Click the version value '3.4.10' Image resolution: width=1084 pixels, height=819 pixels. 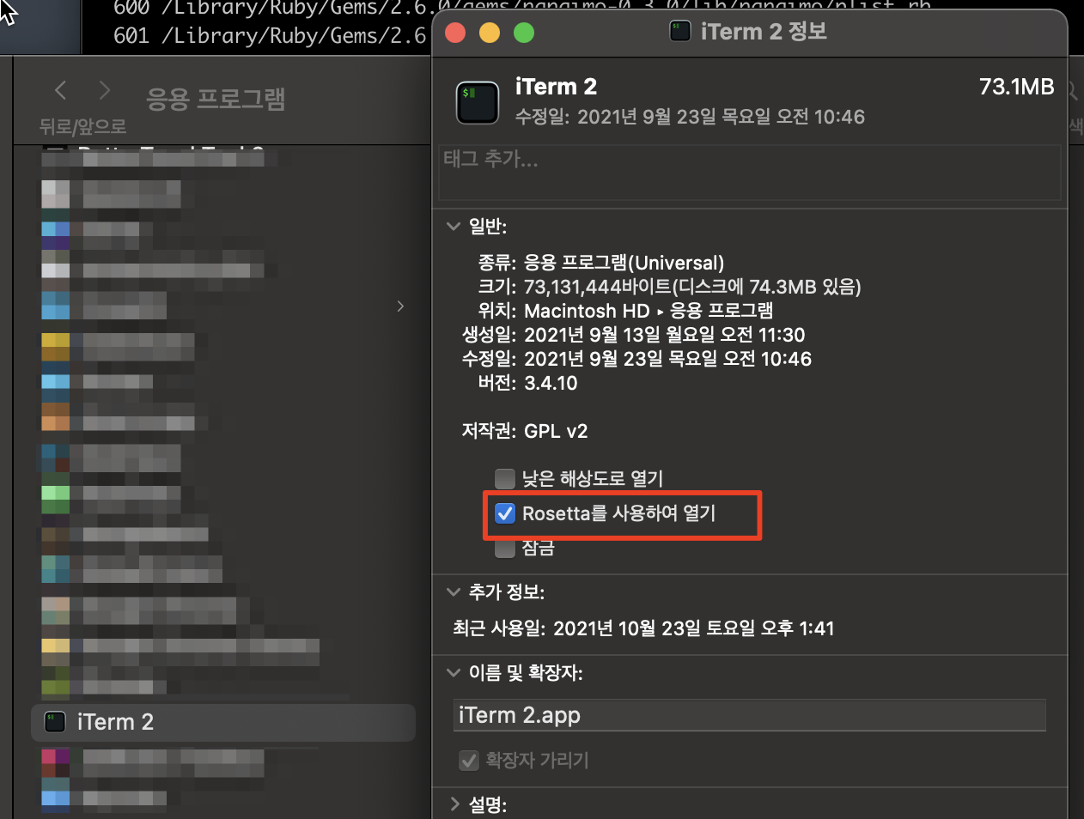point(551,383)
